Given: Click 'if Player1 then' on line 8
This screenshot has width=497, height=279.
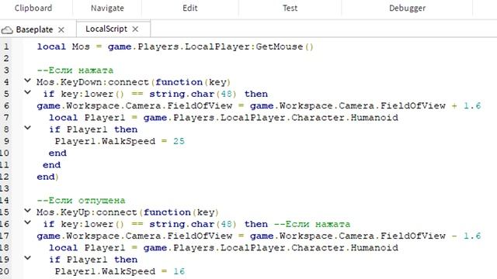Looking at the screenshot, I should tap(93, 129).
